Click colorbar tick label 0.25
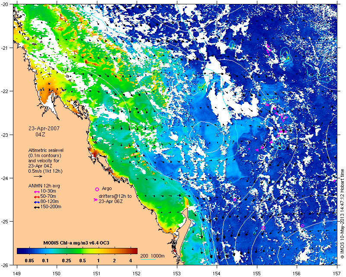This screenshot has height=277, width=346. pyautogui.click(x=67, y=261)
